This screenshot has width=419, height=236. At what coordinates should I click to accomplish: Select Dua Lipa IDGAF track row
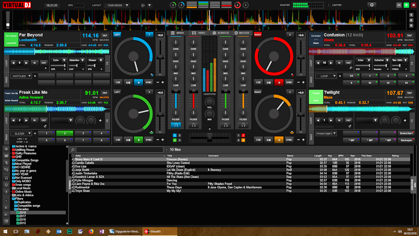240,166
